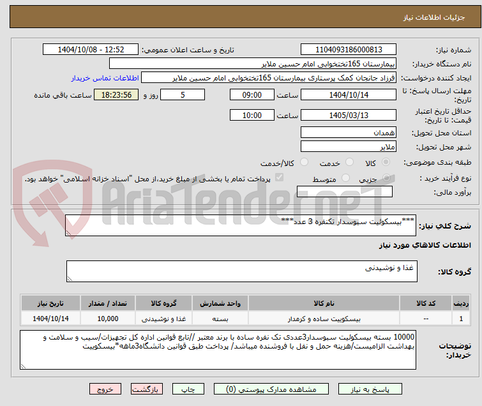Select the خدمت radio button
The height and width of the screenshot is (406, 482).
click(x=349, y=162)
